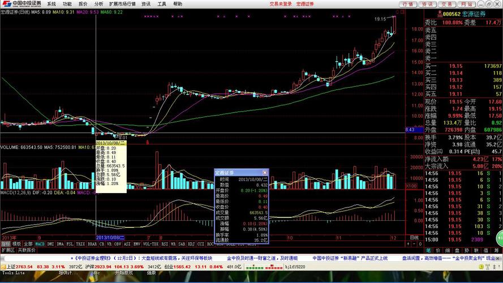
Task: Click the yellow icon in status bar
Action: click(481, 267)
